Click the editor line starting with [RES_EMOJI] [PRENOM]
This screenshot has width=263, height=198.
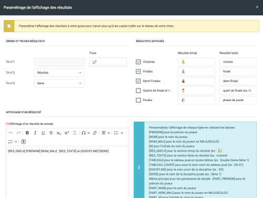(58, 151)
